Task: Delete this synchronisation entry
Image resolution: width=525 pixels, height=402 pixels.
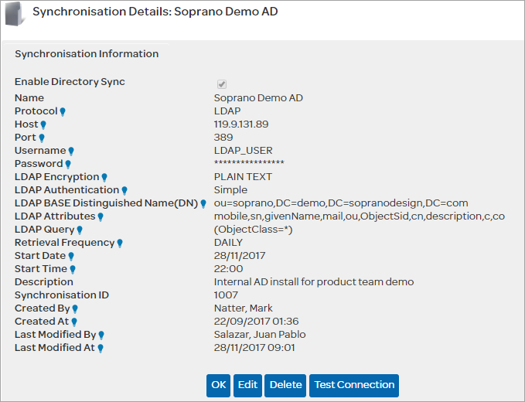Action: [x=285, y=385]
